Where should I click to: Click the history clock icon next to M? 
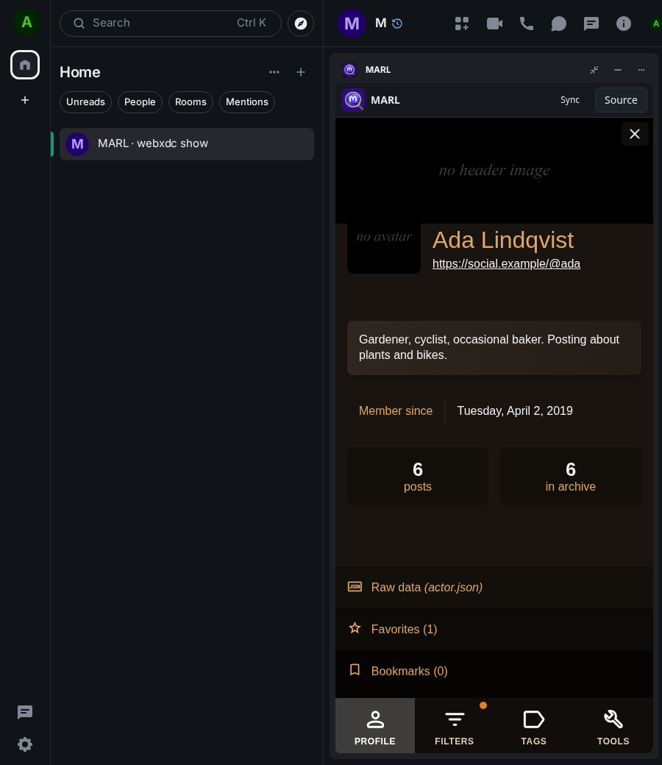click(397, 24)
